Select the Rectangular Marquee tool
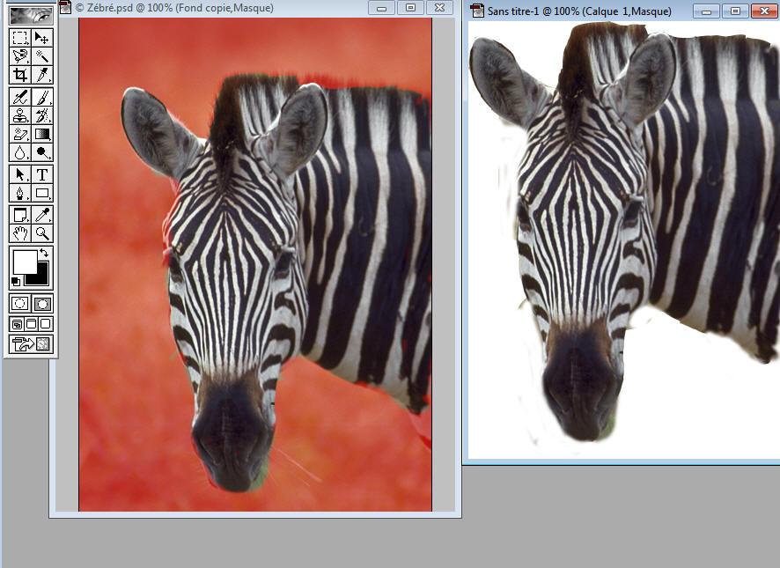Viewport: 780px width, 568px height. (20, 38)
